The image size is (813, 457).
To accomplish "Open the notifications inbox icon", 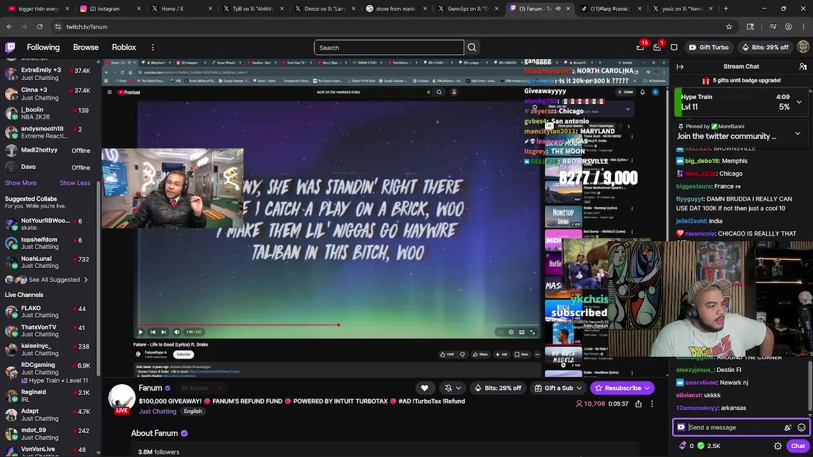I will click(657, 47).
